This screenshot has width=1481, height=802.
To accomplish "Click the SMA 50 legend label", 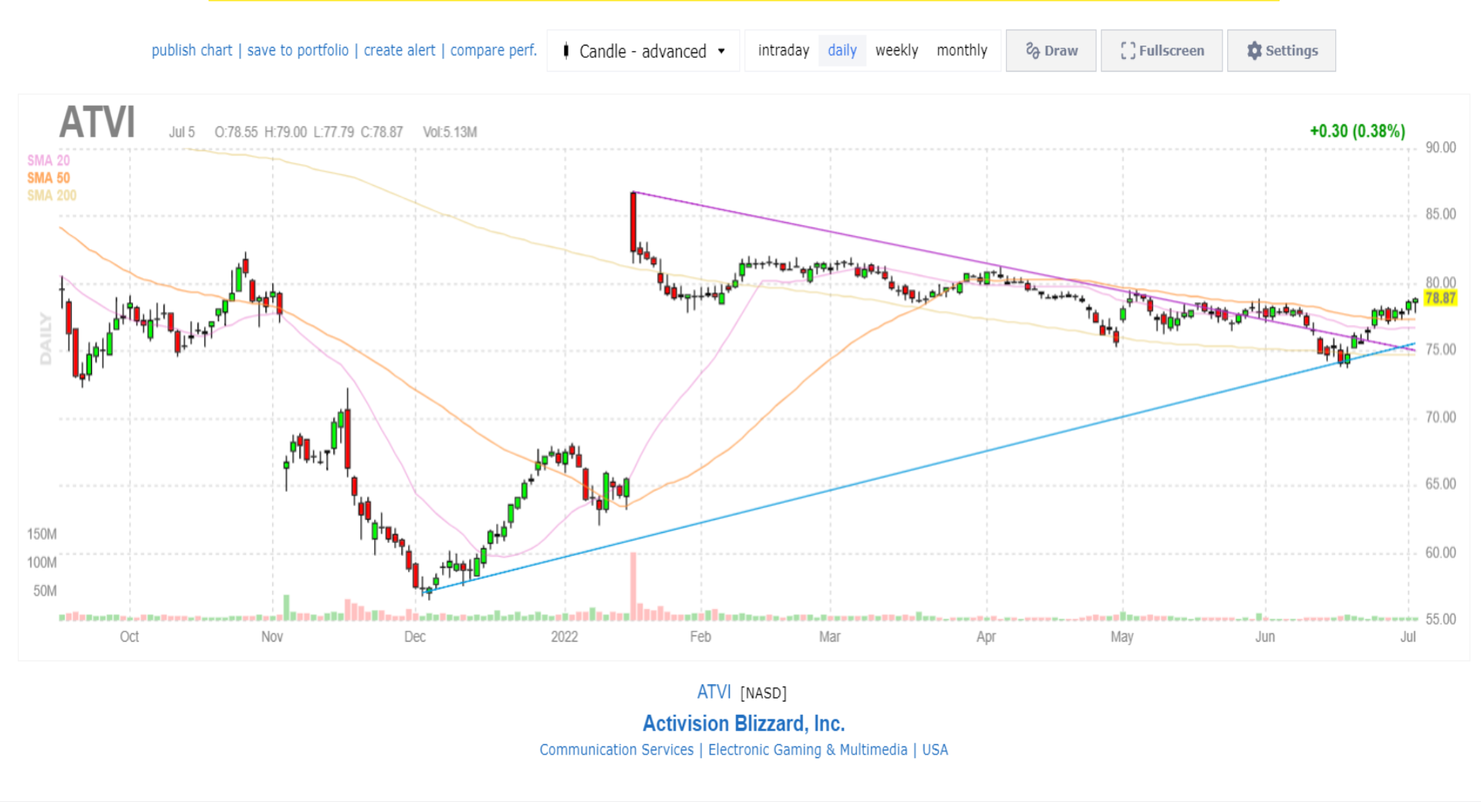I will (x=49, y=178).
